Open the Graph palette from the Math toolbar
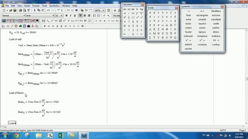This screenshot has height=139, width=248. 8,21
